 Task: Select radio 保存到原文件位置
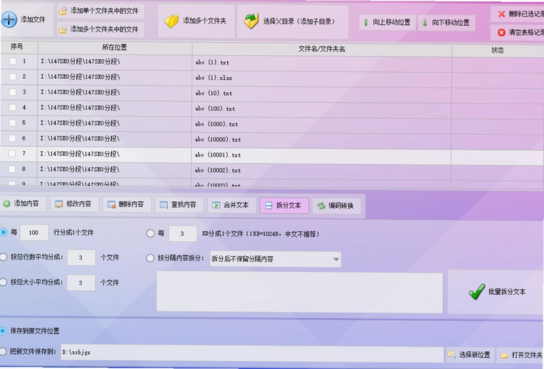coord(3,331)
